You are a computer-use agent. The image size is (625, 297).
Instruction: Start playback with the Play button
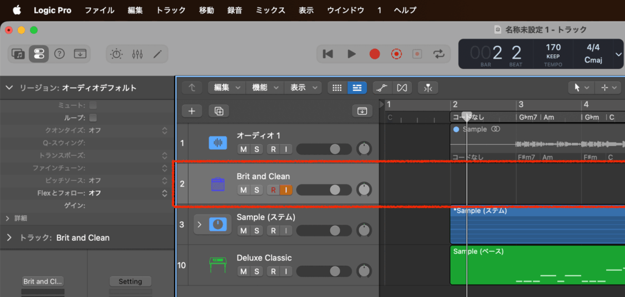click(x=351, y=54)
